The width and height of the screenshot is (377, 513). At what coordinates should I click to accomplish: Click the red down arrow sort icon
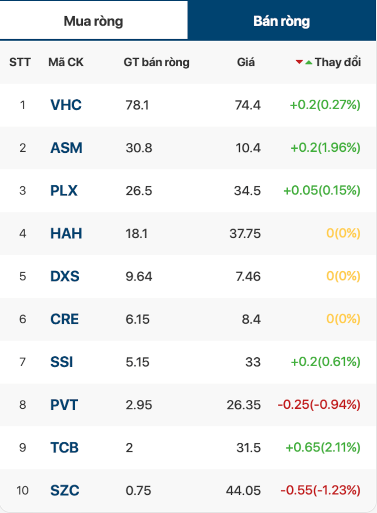pyautogui.click(x=299, y=62)
